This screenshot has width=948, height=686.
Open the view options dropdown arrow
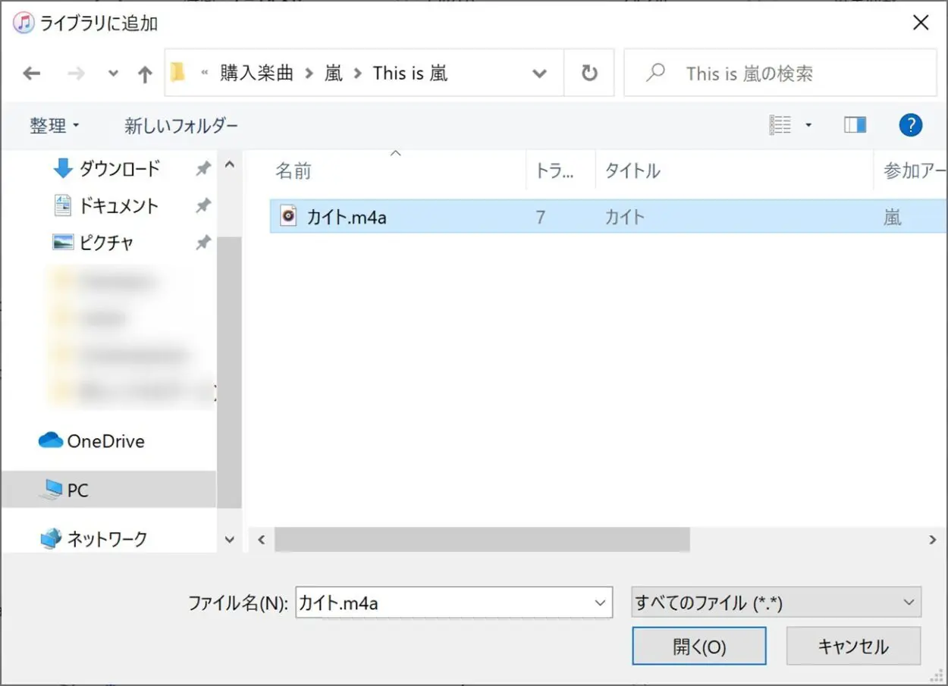(808, 125)
